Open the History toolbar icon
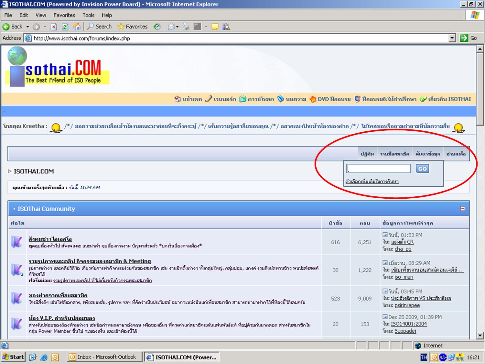The width and height of the screenshot is (485, 364). pyautogui.click(x=157, y=27)
